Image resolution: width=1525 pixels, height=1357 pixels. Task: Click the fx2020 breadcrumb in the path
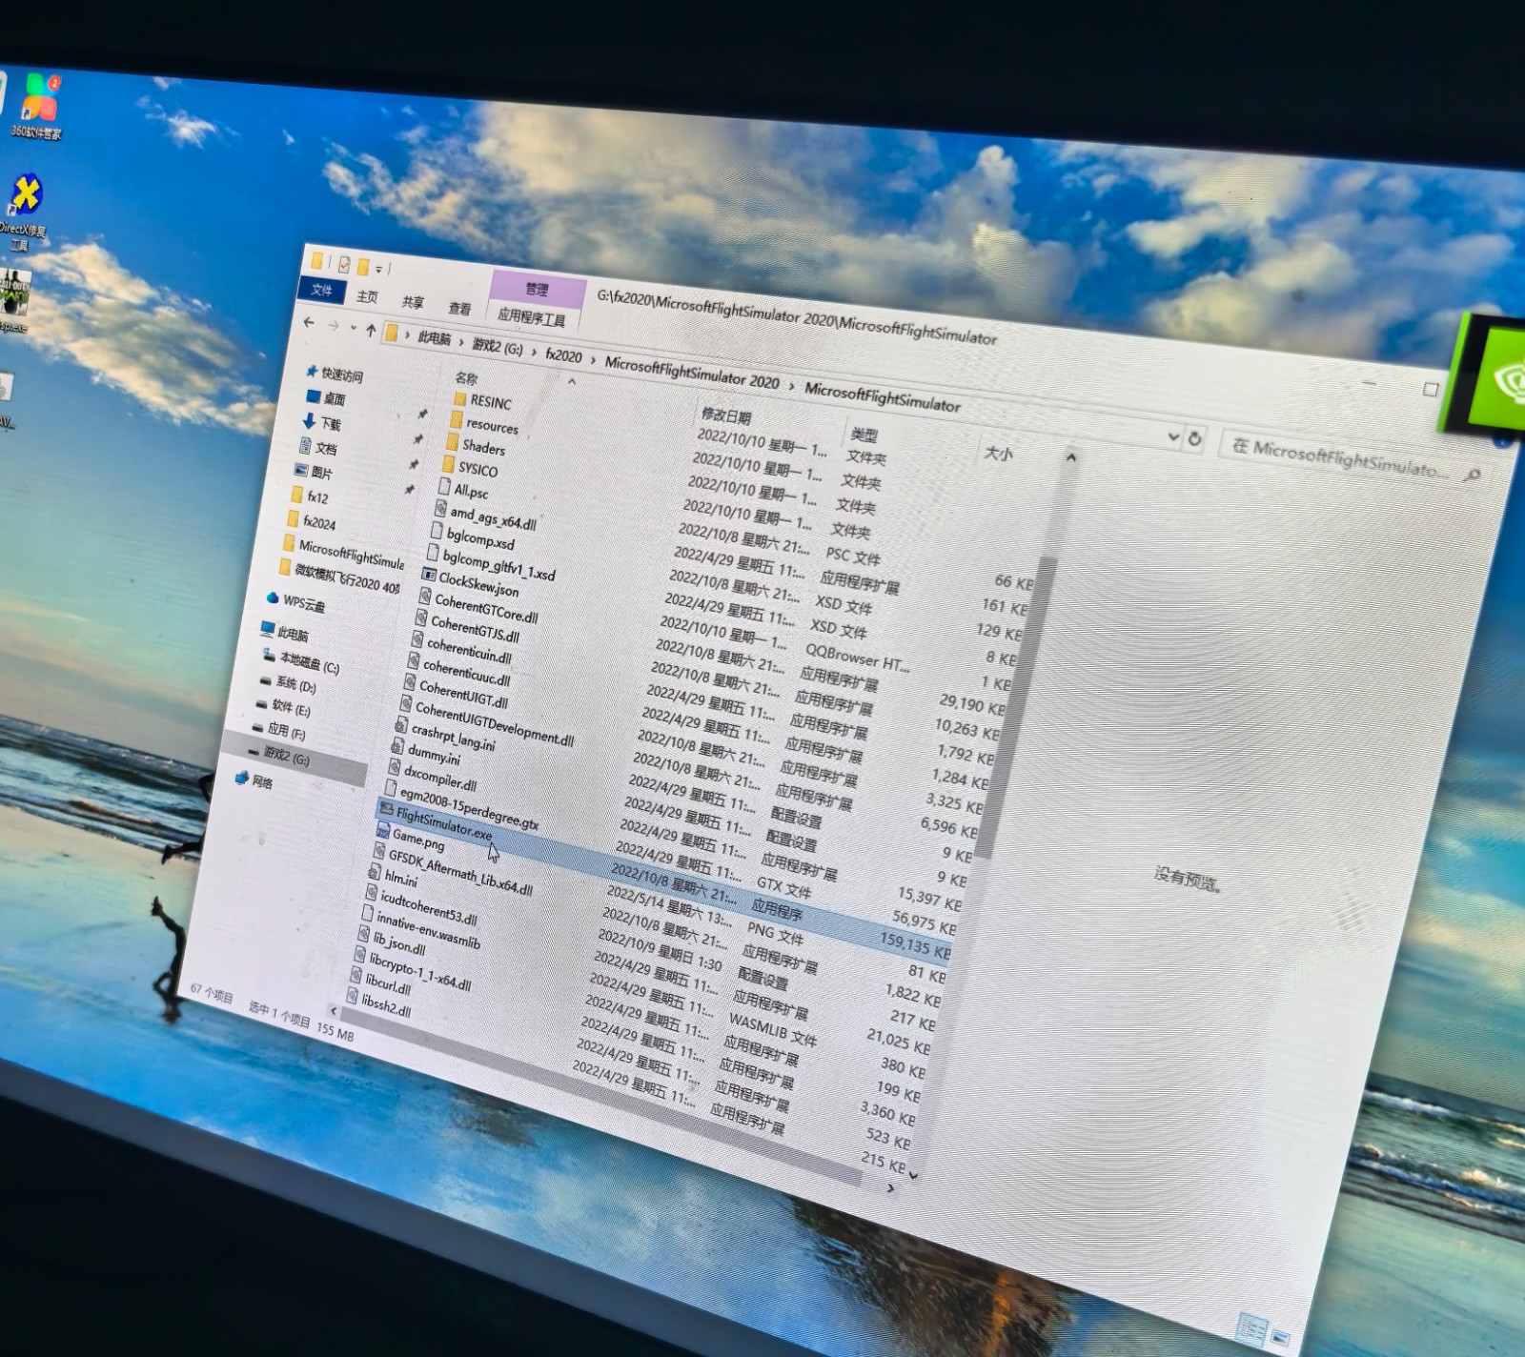tap(563, 355)
